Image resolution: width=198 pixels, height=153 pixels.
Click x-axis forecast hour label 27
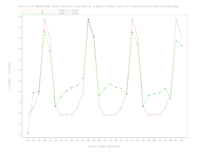click(x=77, y=140)
